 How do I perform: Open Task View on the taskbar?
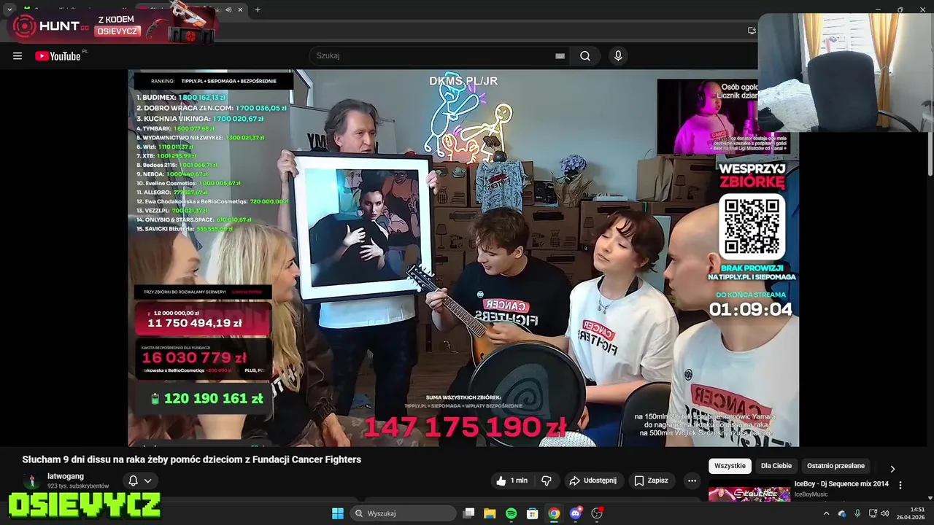[469, 513]
